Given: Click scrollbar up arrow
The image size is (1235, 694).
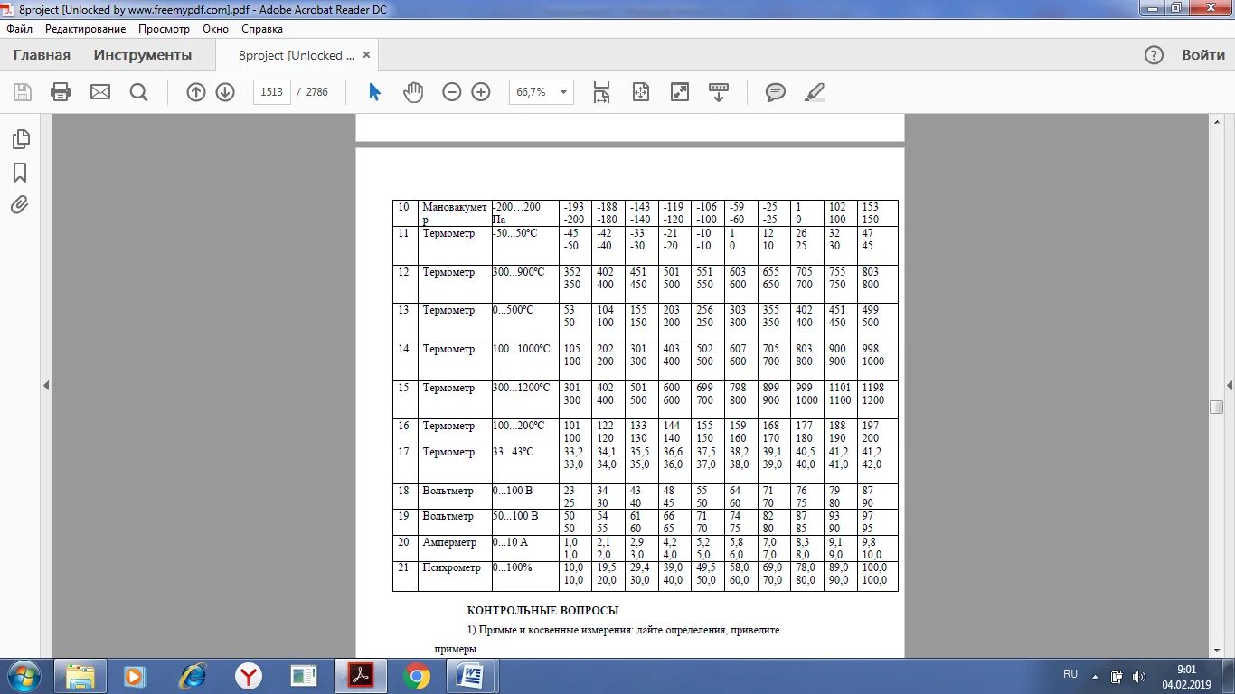Looking at the screenshot, I should 1216,123.
